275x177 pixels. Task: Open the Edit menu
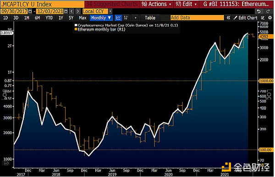pos(186,4)
